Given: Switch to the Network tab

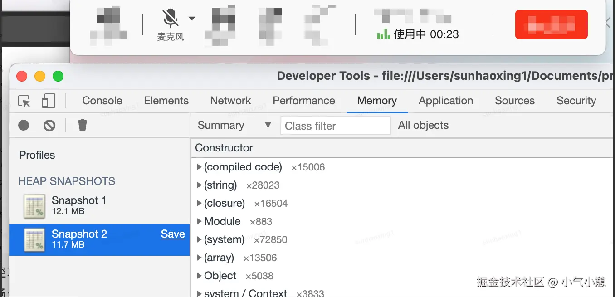Looking at the screenshot, I should (x=230, y=101).
